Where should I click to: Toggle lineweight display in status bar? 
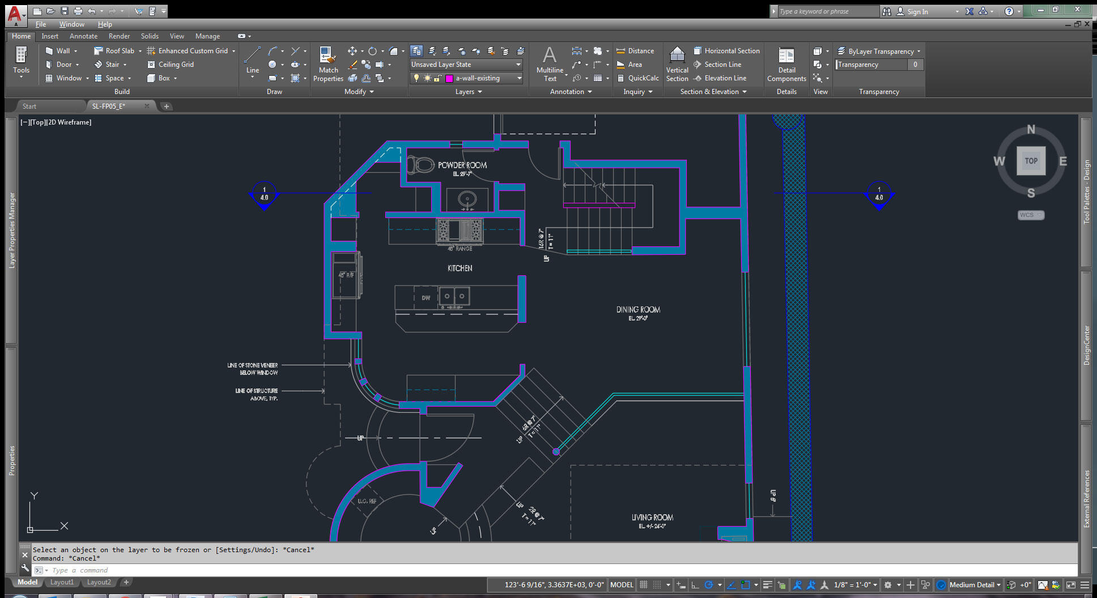pyautogui.click(x=767, y=585)
